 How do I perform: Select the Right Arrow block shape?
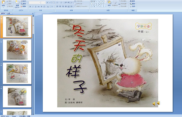click(101, 4)
